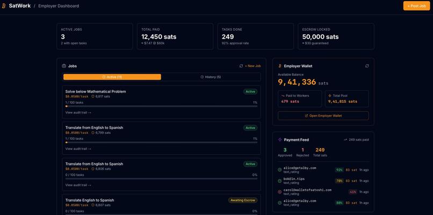Click the briefcase icon beside Jobs heading
Image resolution: width=433 pixels, height=215 pixels.
64,66
